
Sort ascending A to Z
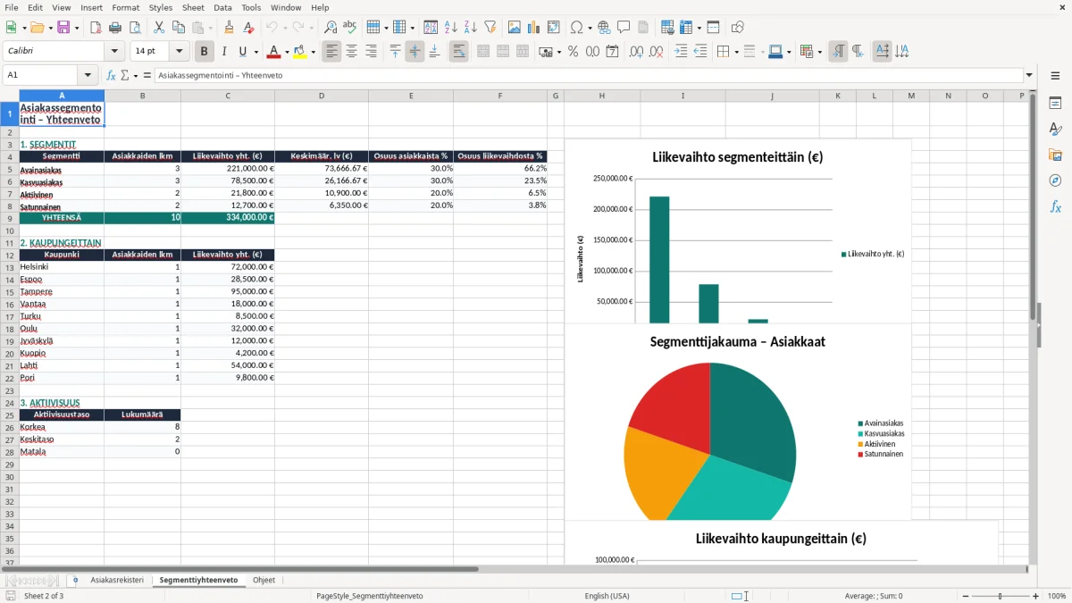(450, 28)
